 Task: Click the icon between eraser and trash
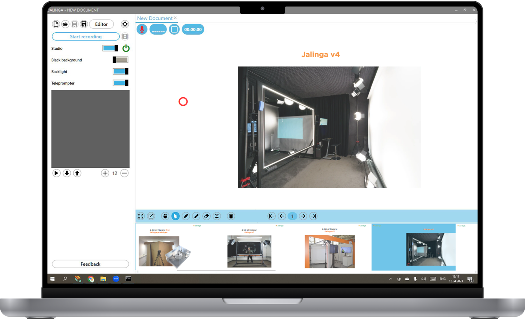coord(217,216)
